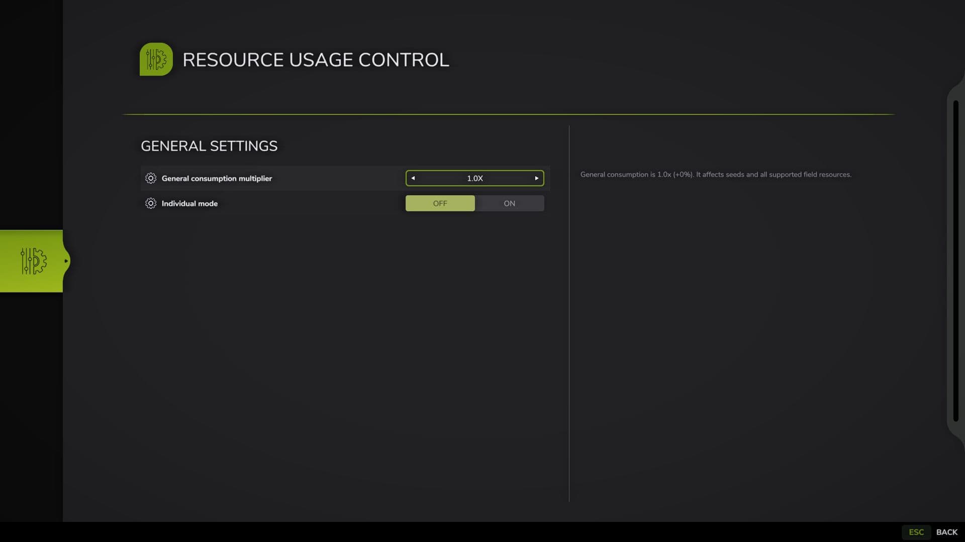Viewport: 965px width, 542px height.
Task: Click the General consumption description text
Action: point(716,175)
